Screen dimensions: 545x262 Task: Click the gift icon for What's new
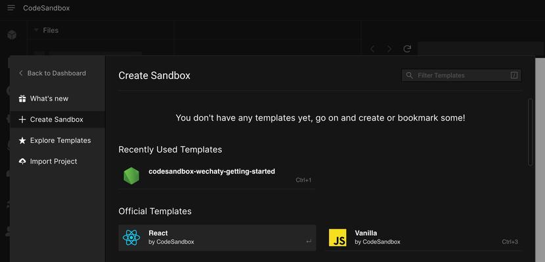click(22, 99)
